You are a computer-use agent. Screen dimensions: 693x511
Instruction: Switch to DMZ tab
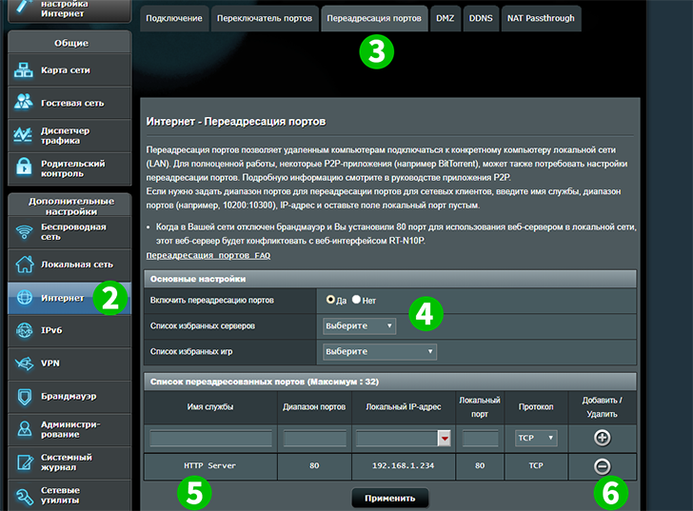coord(445,18)
